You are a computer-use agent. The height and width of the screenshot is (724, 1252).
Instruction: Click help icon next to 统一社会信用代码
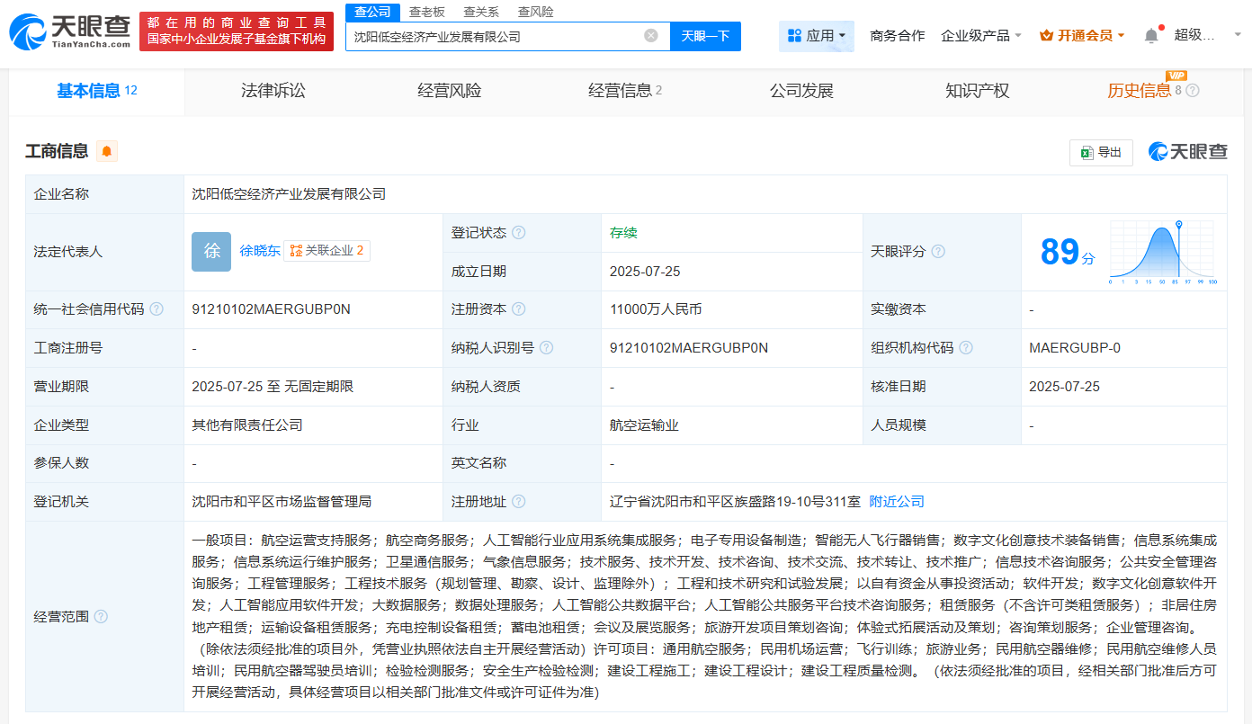click(x=156, y=309)
